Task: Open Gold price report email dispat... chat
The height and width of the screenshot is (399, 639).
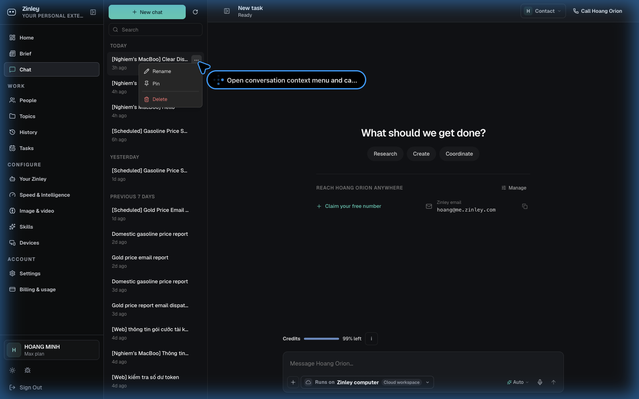Action: (155, 309)
